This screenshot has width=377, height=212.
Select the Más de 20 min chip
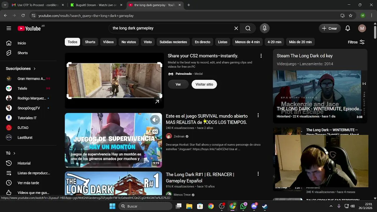pos(300,42)
